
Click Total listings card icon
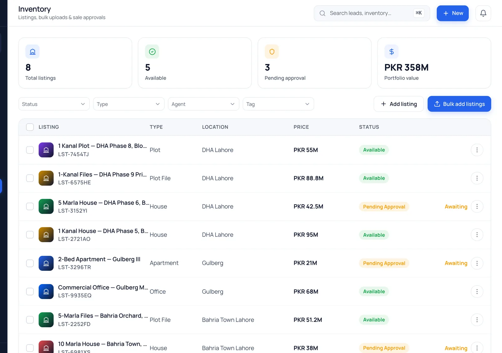32,52
